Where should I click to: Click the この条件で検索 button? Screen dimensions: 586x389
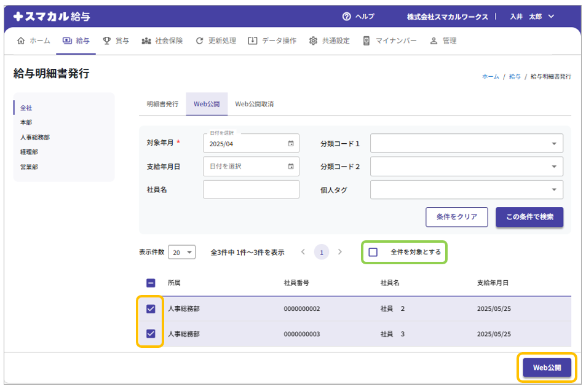[x=529, y=217]
